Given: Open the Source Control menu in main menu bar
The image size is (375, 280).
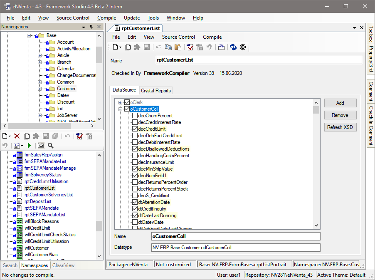Looking at the screenshot, I should tap(73, 18).
